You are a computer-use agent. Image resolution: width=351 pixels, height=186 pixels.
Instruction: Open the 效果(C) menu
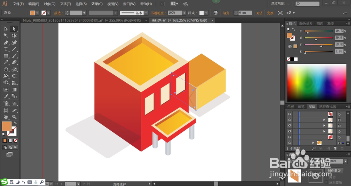coord(97,4)
